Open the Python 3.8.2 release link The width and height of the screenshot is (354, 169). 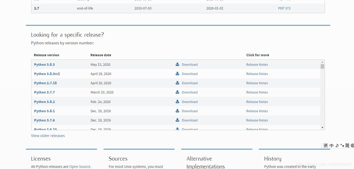44,102
